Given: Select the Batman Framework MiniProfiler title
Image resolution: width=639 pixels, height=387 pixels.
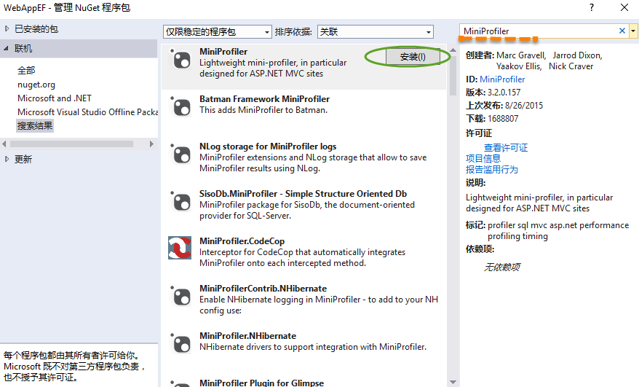Looking at the screenshot, I should pyautogui.click(x=264, y=99).
